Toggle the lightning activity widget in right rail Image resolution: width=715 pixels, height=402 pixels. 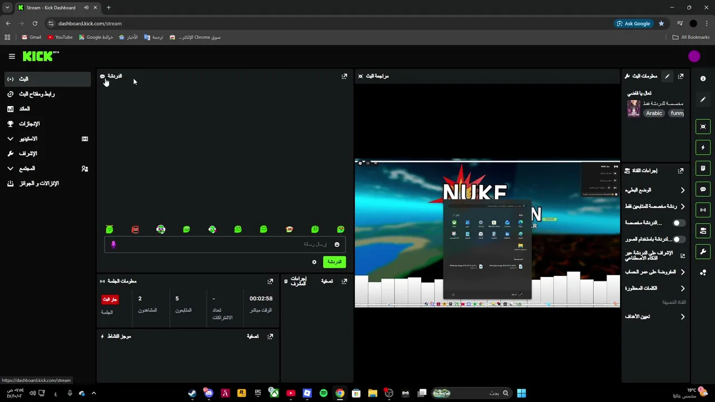[x=703, y=147]
